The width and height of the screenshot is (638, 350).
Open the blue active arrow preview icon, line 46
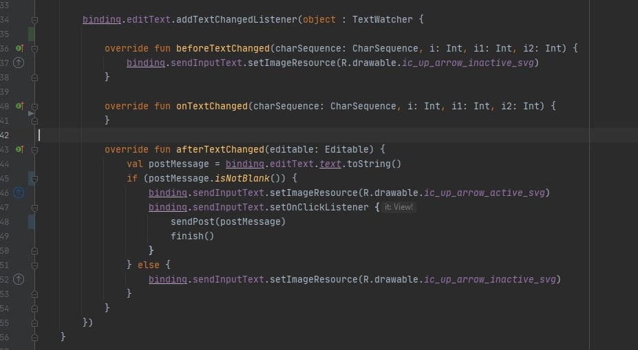(19, 193)
